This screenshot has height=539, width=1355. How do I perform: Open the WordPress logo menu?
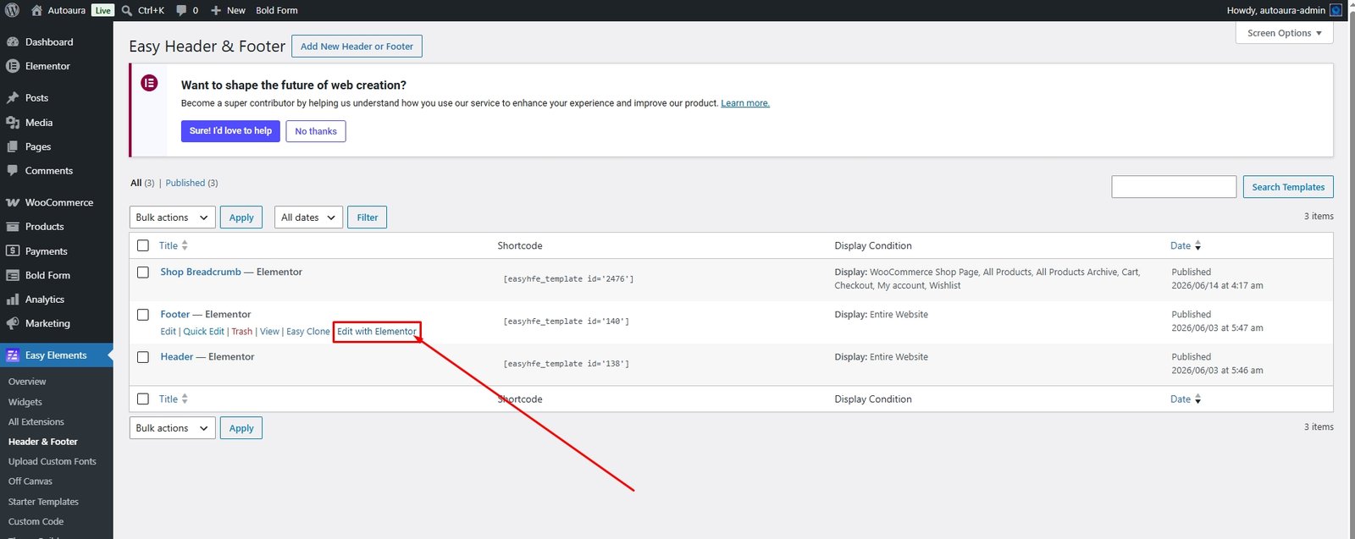point(12,10)
